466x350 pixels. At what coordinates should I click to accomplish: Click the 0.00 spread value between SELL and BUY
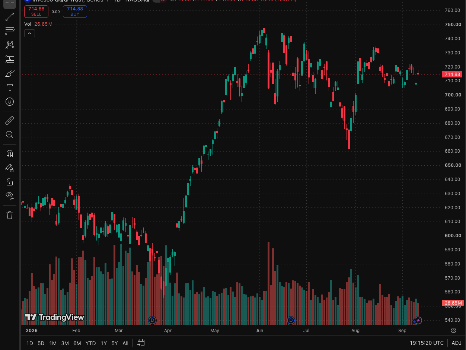coord(55,12)
